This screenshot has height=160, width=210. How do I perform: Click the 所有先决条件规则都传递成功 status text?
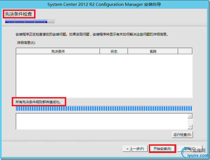click(38, 102)
